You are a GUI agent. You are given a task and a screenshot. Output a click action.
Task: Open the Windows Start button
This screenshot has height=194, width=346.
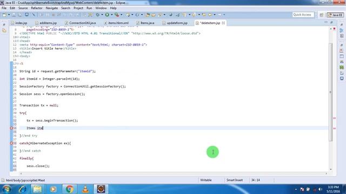pyautogui.click(x=6, y=189)
